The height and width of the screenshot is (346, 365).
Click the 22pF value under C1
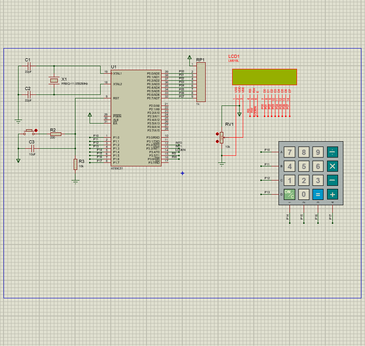(x=28, y=71)
